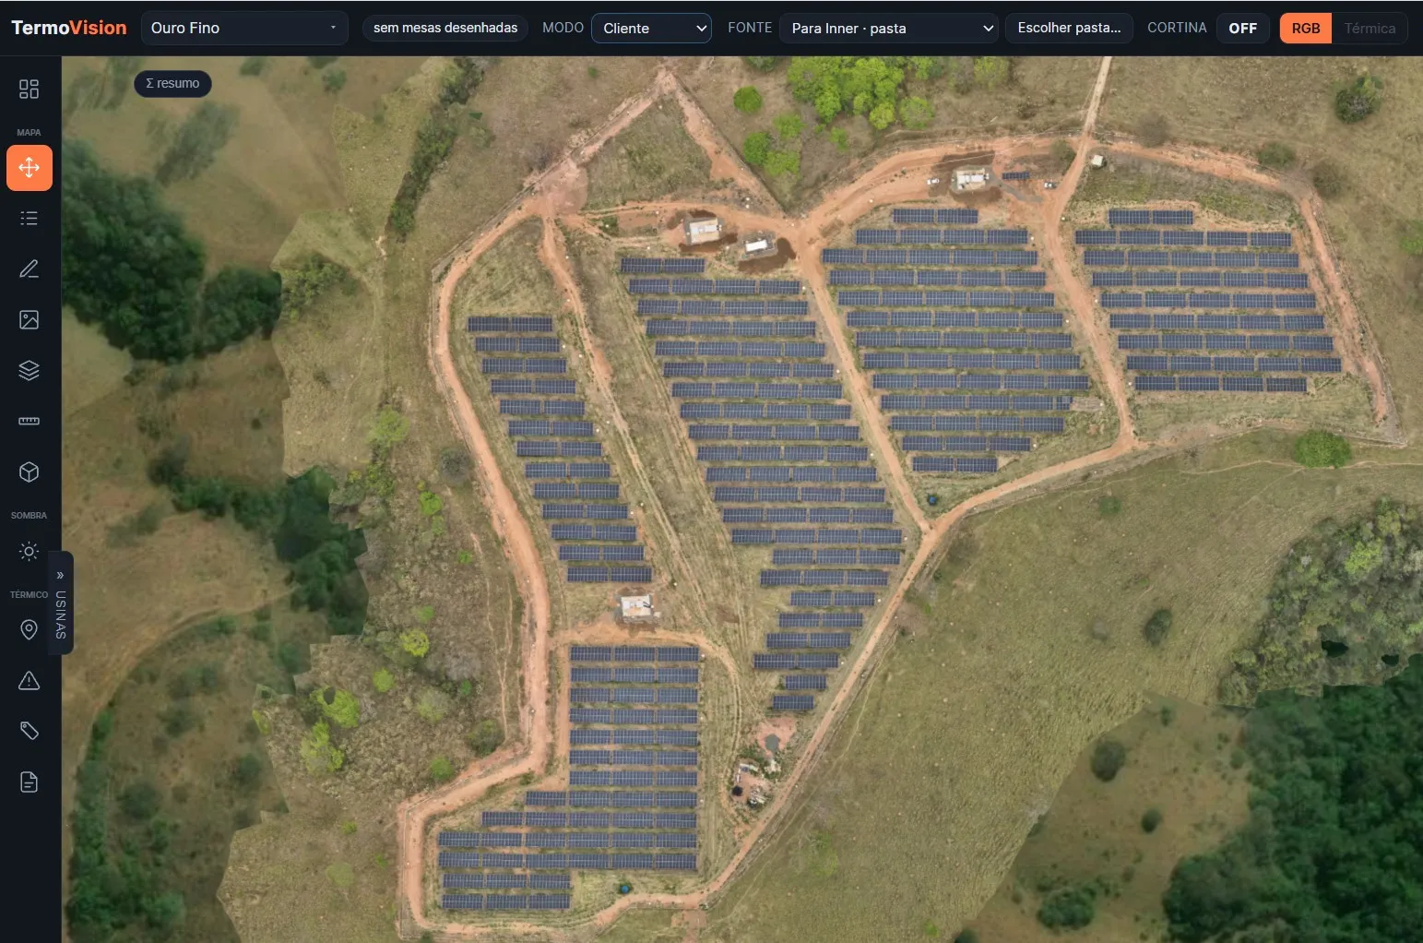
Task: Open the layers stack icon
Action: [29, 370]
